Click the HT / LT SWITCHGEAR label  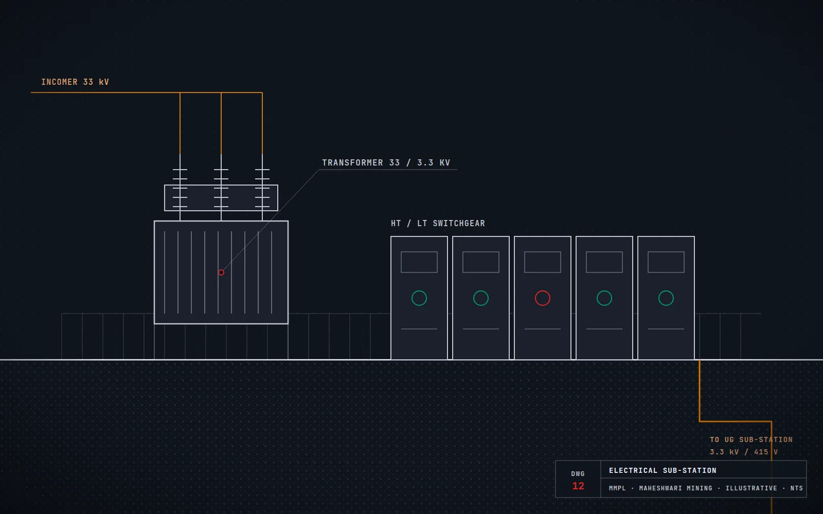point(438,223)
